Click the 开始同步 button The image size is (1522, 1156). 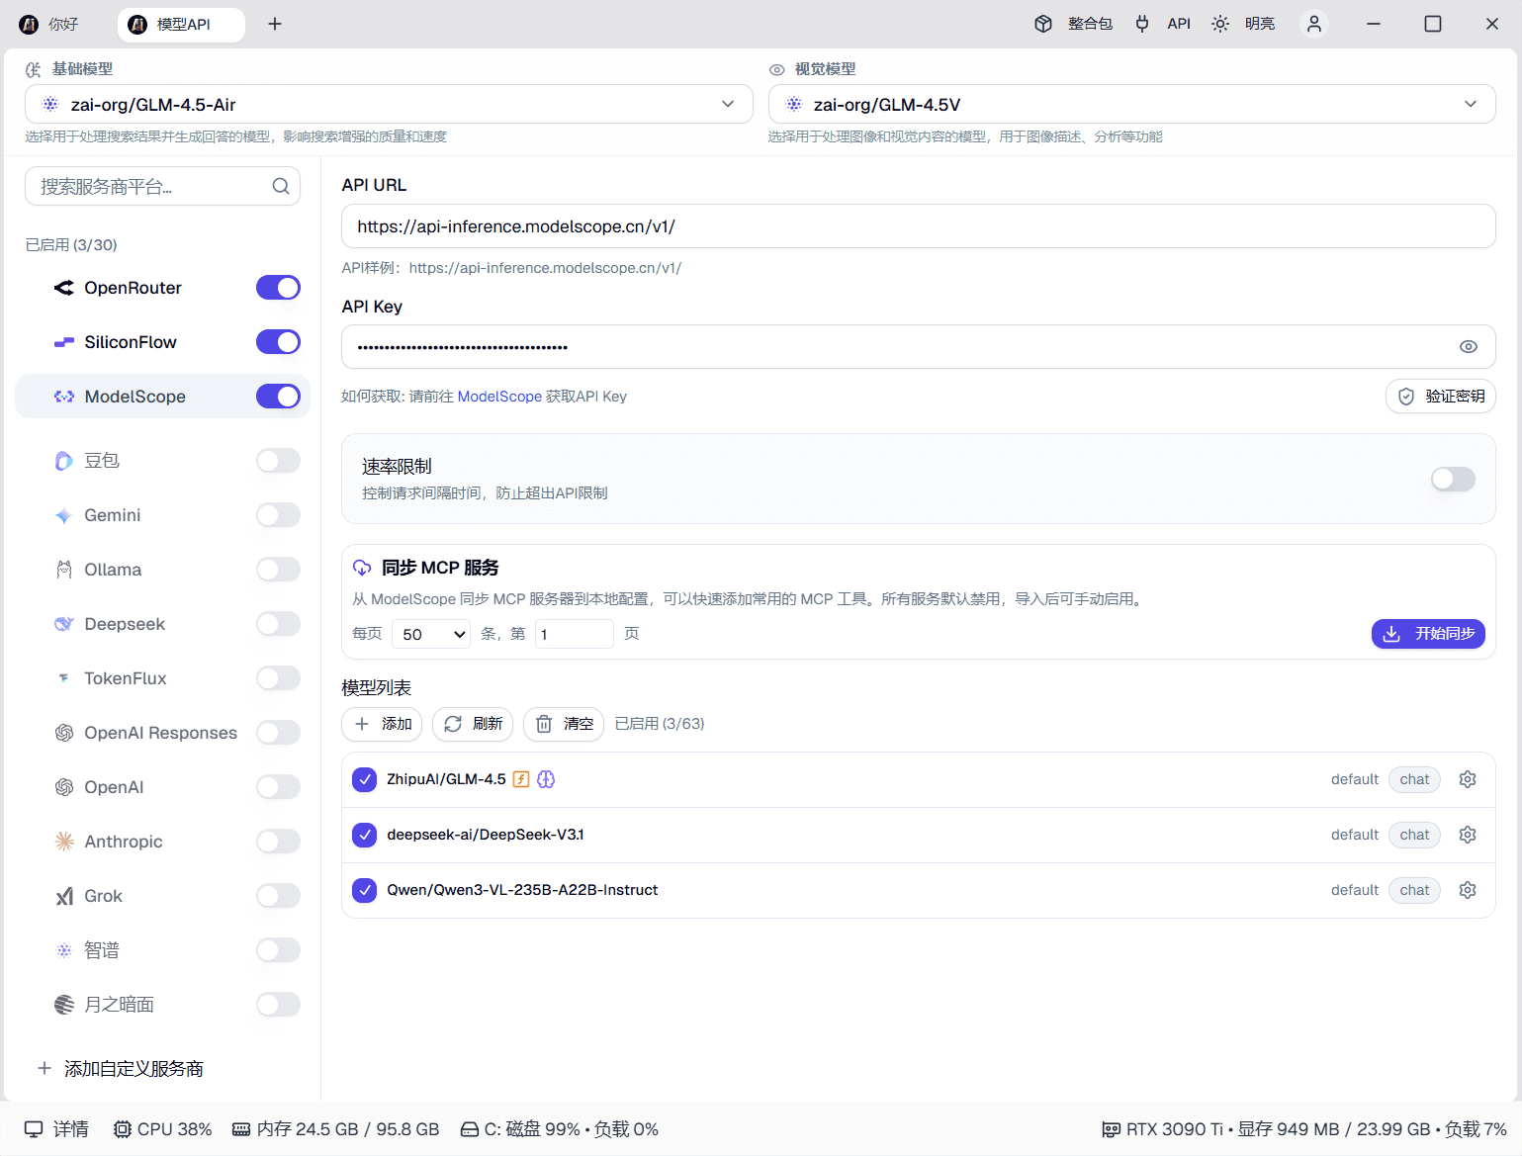coord(1428,634)
